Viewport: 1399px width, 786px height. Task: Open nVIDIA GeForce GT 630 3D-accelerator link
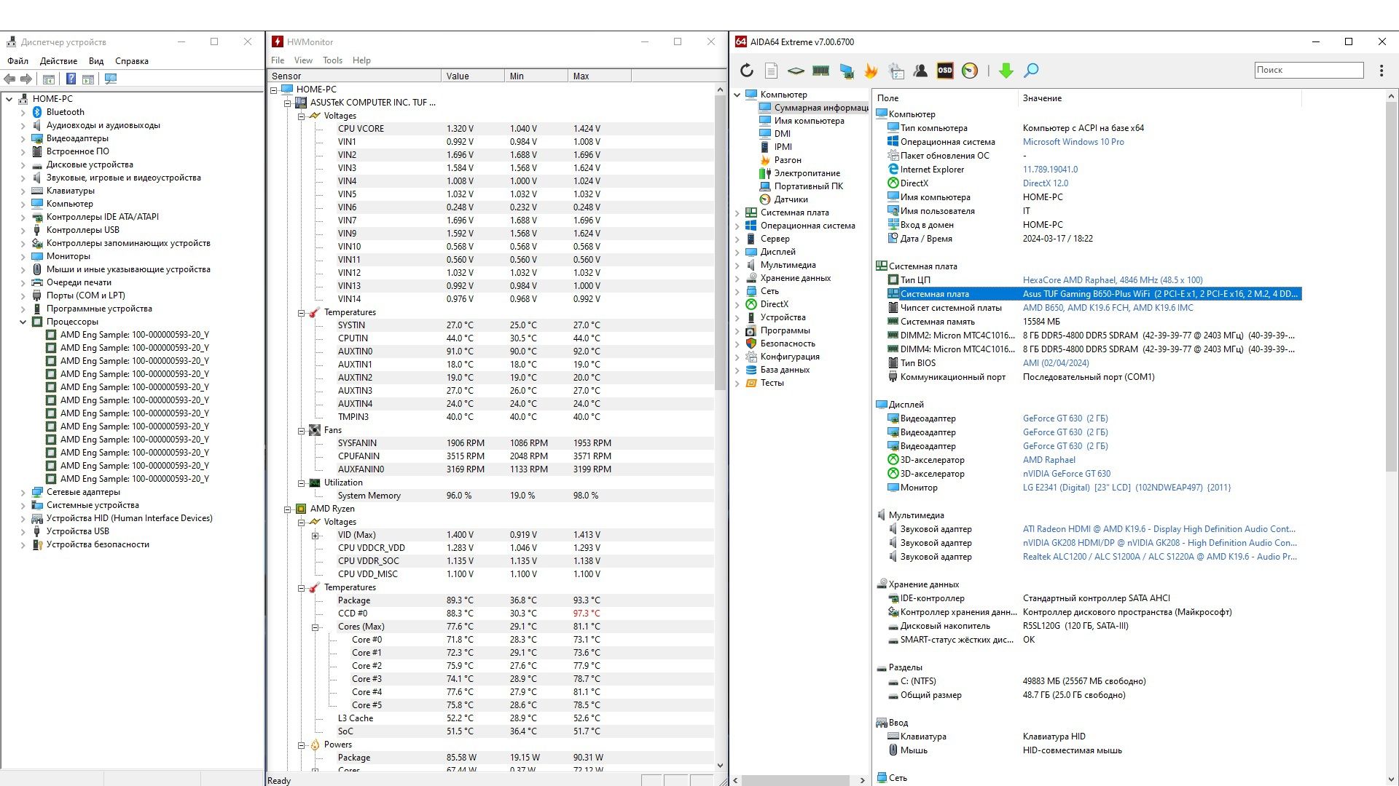[x=1067, y=474]
